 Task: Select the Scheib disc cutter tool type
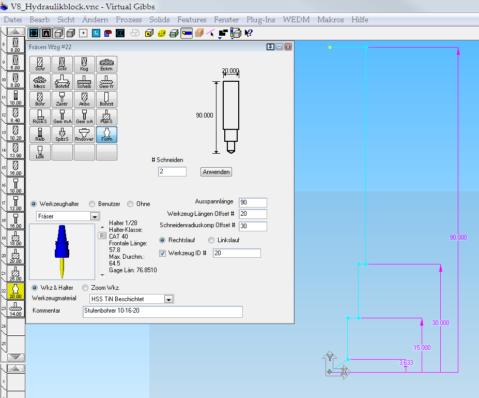coord(84,82)
